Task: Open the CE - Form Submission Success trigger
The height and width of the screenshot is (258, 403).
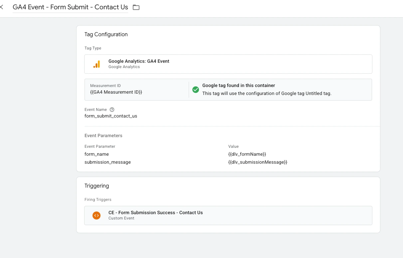Action: (x=228, y=215)
